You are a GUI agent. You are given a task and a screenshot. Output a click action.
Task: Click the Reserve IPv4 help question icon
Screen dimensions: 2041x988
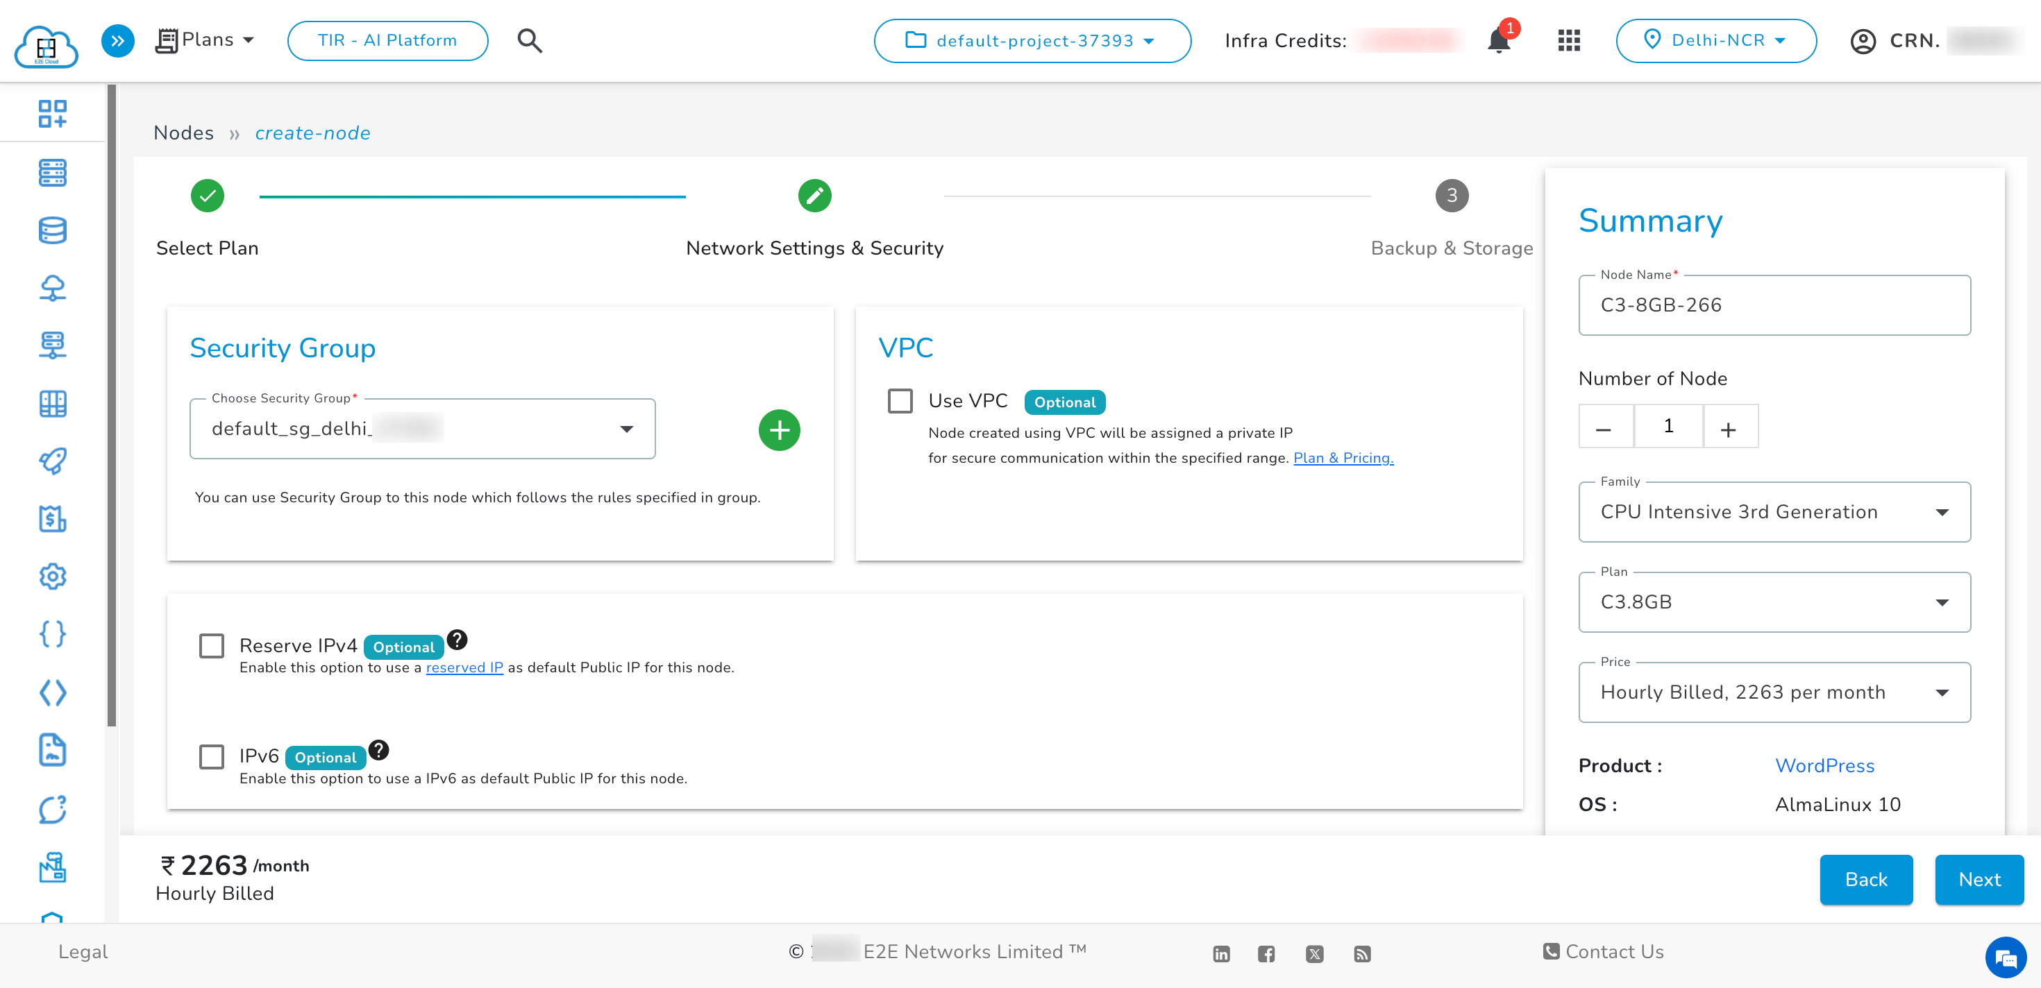[457, 639]
